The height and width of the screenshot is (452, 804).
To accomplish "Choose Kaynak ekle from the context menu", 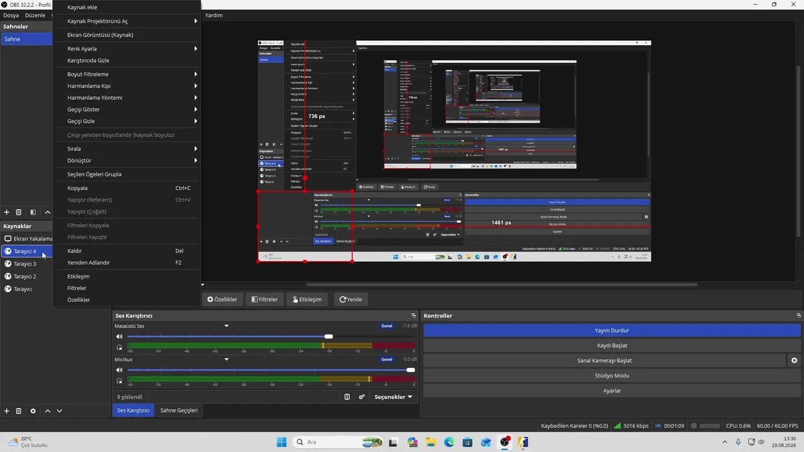I will coord(127,7).
